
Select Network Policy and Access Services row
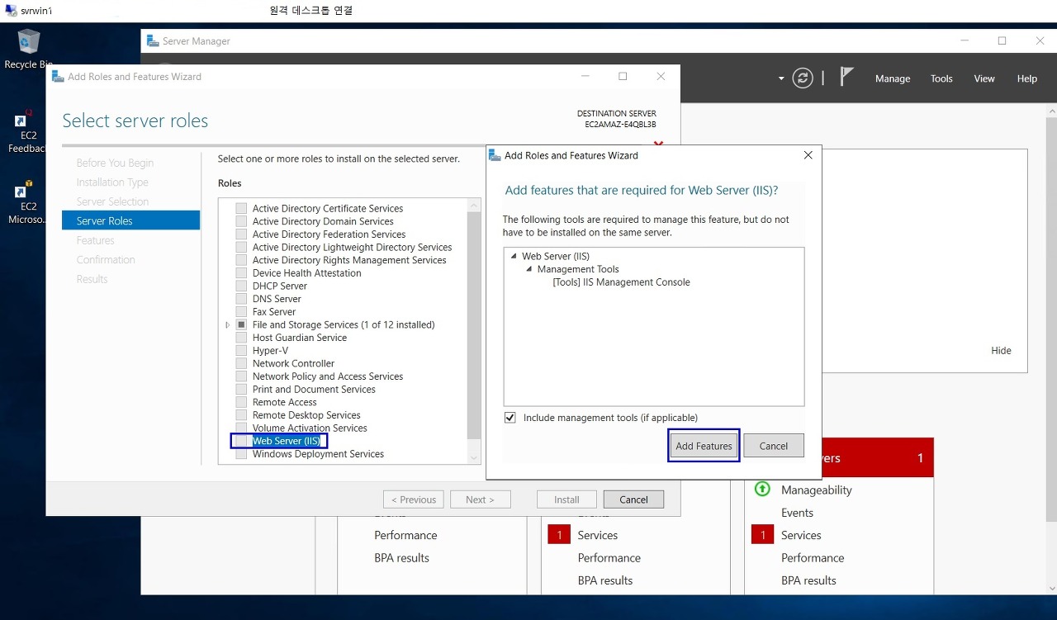[328, 376]
